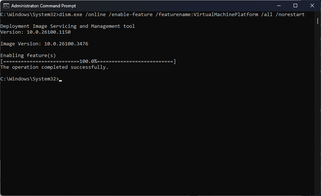Click the 'Image Version: 10.0.26100.3476' line

point(44,44)
